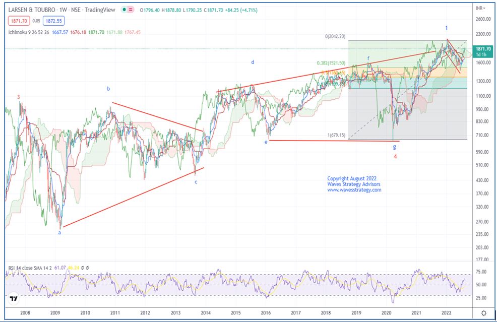Open the INR currency dropdown
Viewport: 497px width, 322px height.
(x=480, y=8)
